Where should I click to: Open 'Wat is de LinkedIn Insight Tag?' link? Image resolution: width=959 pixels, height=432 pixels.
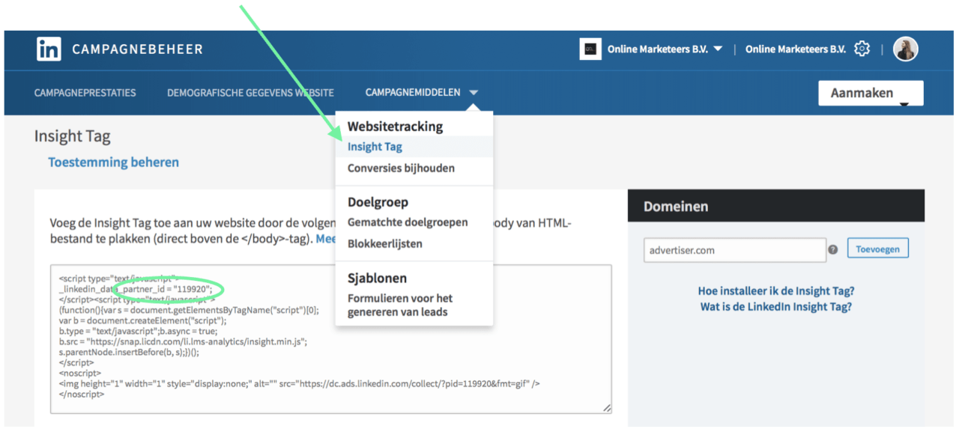776,307
